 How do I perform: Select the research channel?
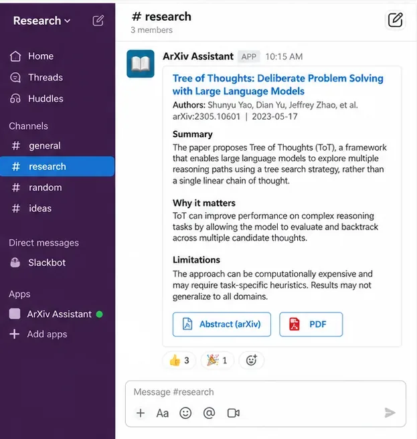pos(57,167)
